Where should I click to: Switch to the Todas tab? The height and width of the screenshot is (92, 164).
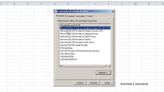tap(89, 16)
